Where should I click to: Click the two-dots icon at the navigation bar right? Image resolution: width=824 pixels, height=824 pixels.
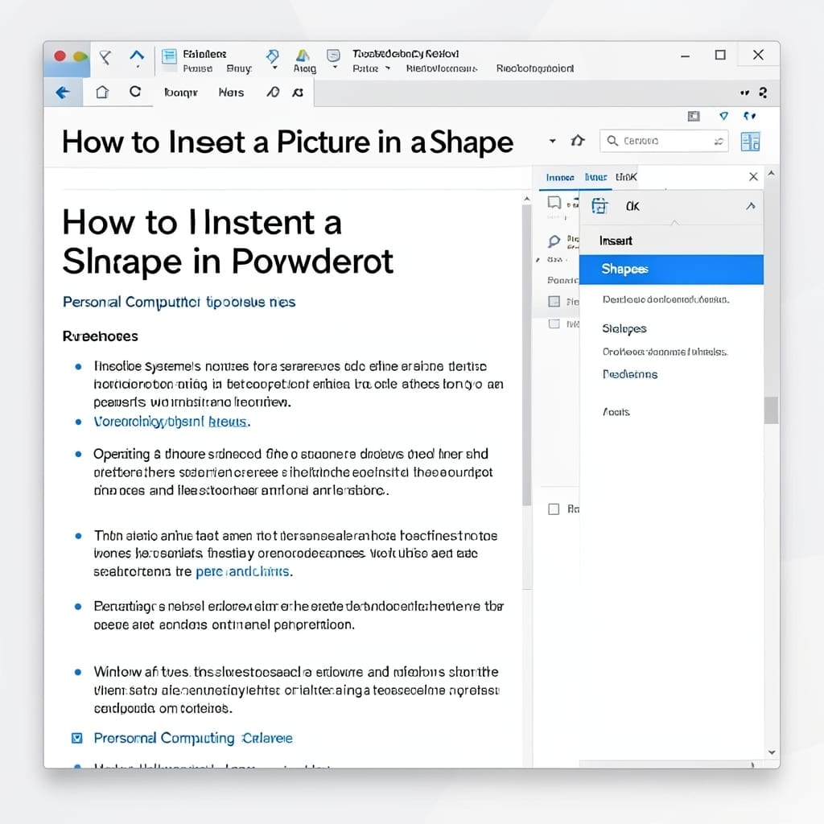[744, 93]
